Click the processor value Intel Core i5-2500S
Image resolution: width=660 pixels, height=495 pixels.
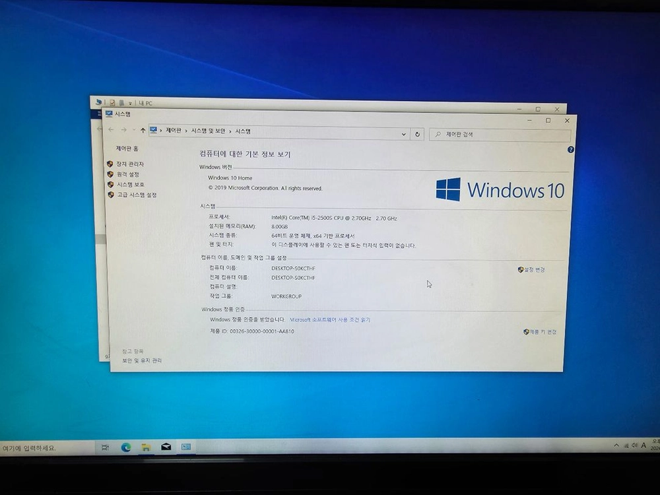point(334,218)
